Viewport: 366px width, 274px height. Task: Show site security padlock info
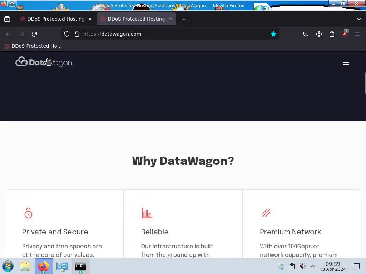tap(77, 34)
